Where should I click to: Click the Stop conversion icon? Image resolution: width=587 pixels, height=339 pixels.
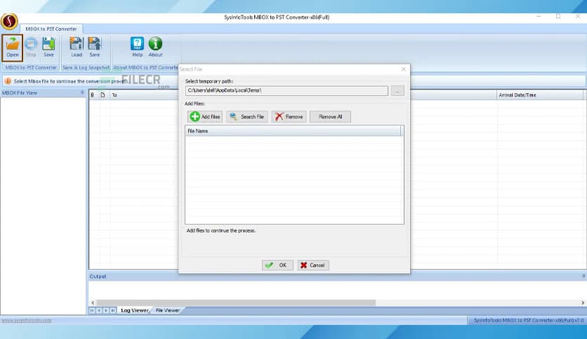(x=31, y=48)
